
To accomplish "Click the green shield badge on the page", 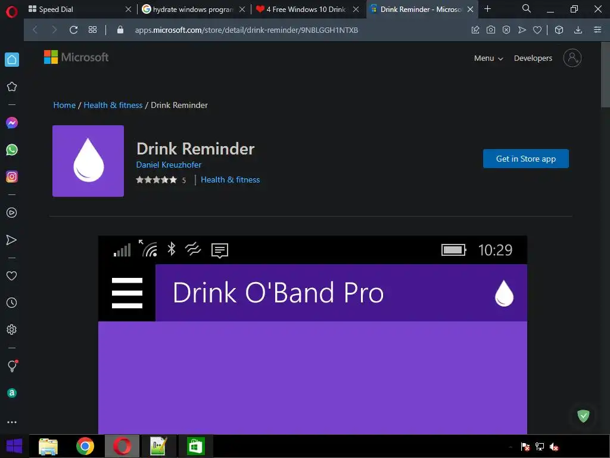I will [583, 416].
